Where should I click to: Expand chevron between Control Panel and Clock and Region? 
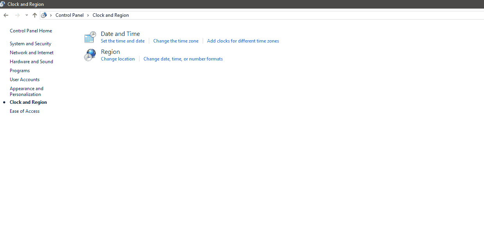[x=88, y=15]
